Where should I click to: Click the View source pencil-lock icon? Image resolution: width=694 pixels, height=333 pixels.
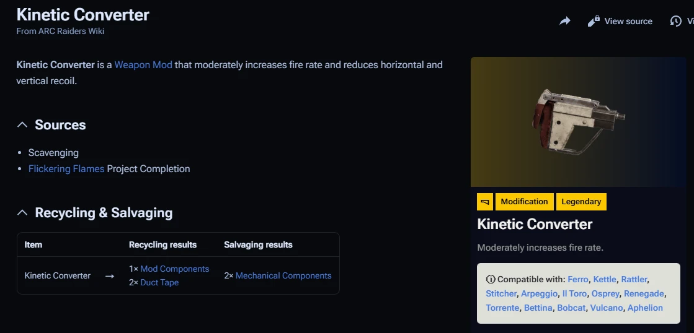pos(594,21)
